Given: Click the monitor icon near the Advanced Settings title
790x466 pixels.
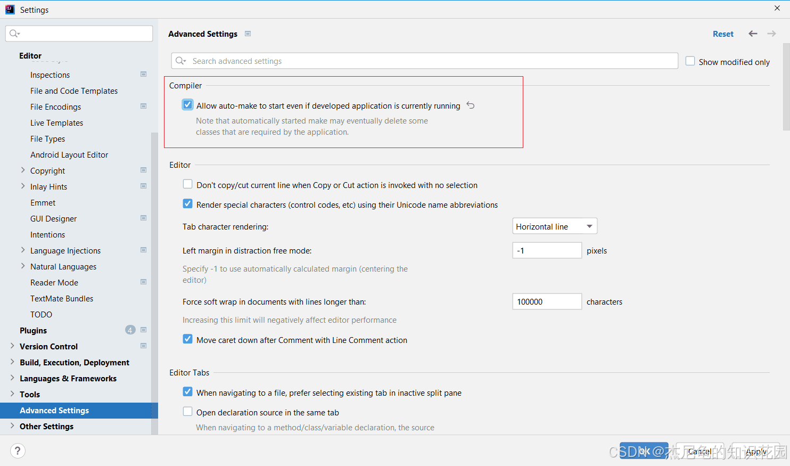Looking at the screenshot, I should point(248,34).
